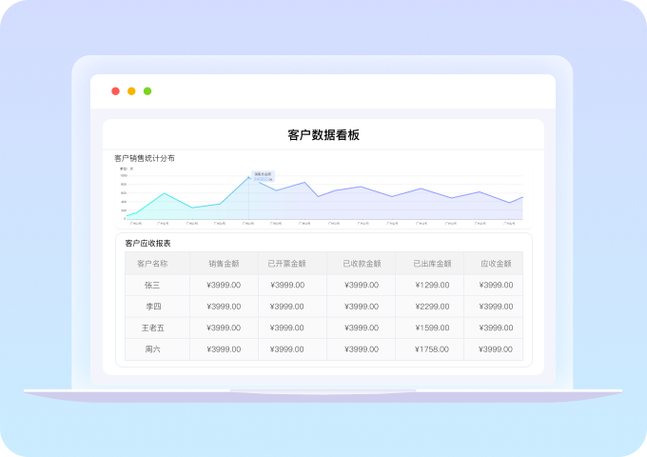
Task: Click the 客户销售统计分布 chart heading
Action: point(145,158)
